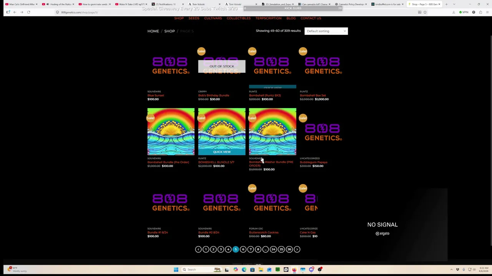
Task: Go to the previous results page arrow
Action: [198, 250]
